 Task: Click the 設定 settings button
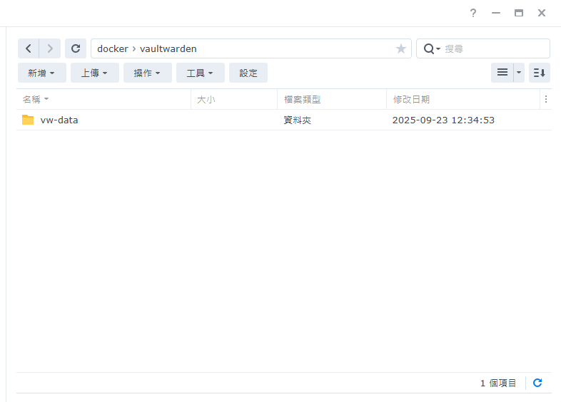click(248, 73)
